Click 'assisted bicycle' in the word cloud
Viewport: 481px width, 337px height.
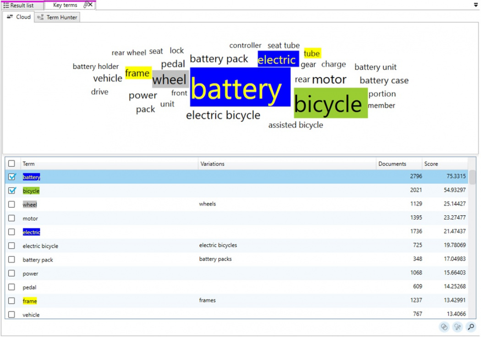click(x=295, y=125)
